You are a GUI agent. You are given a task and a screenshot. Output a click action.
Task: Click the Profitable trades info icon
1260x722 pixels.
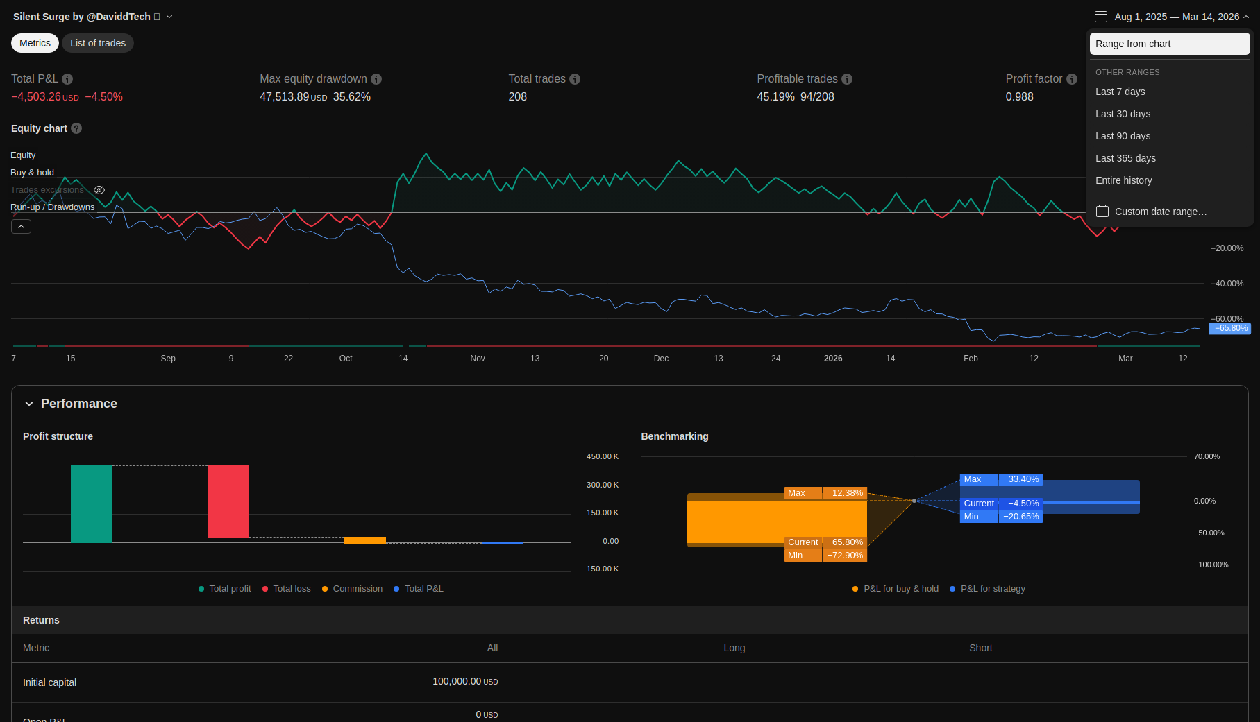point(847,79)
